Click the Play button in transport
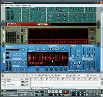 [53, 92]
